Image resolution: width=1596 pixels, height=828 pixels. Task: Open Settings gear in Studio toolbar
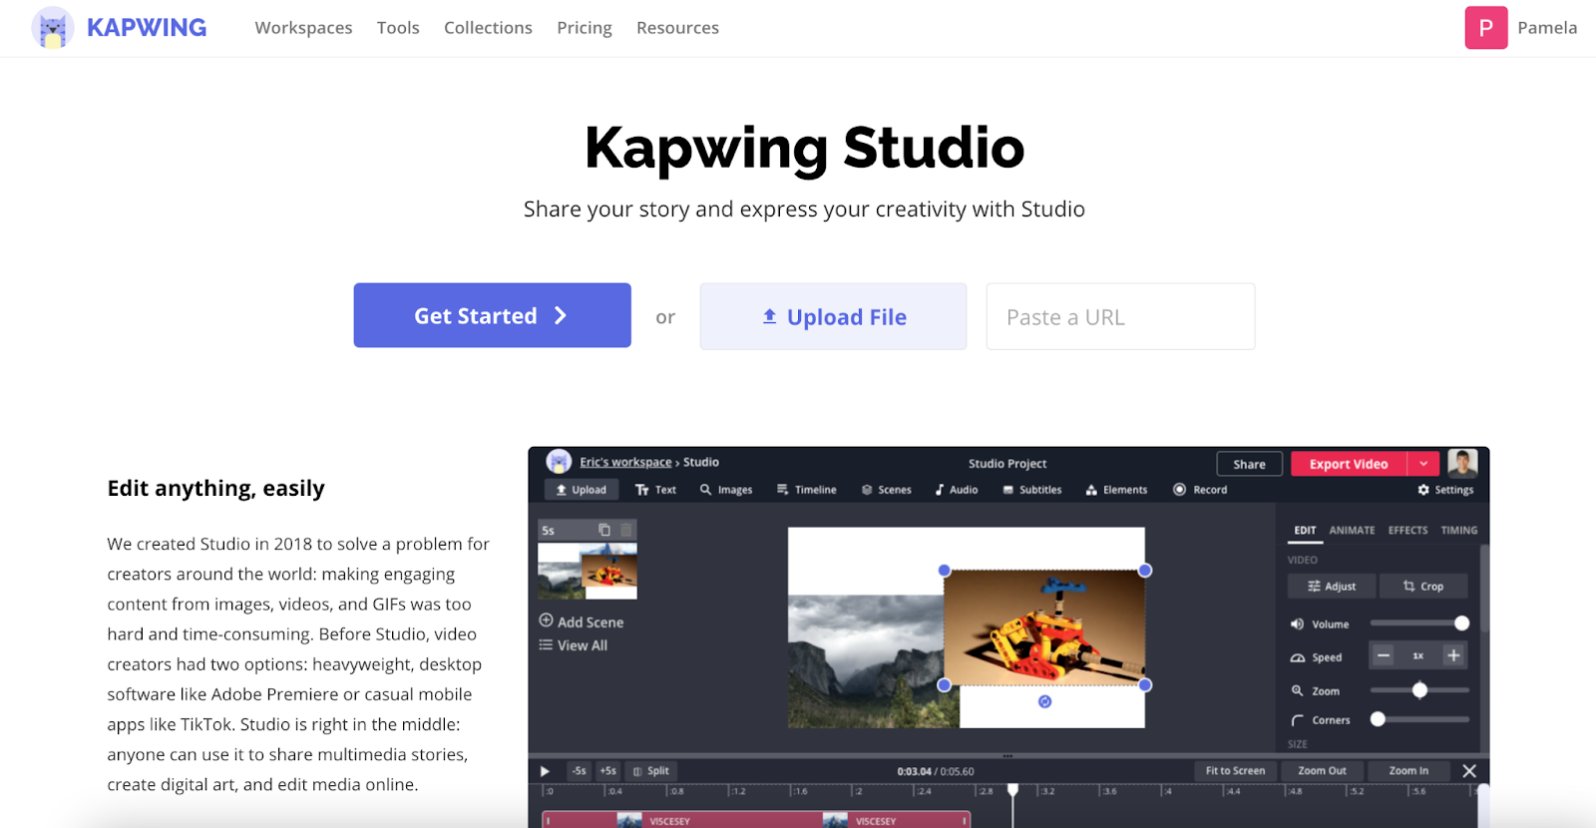coord(1445,490)
